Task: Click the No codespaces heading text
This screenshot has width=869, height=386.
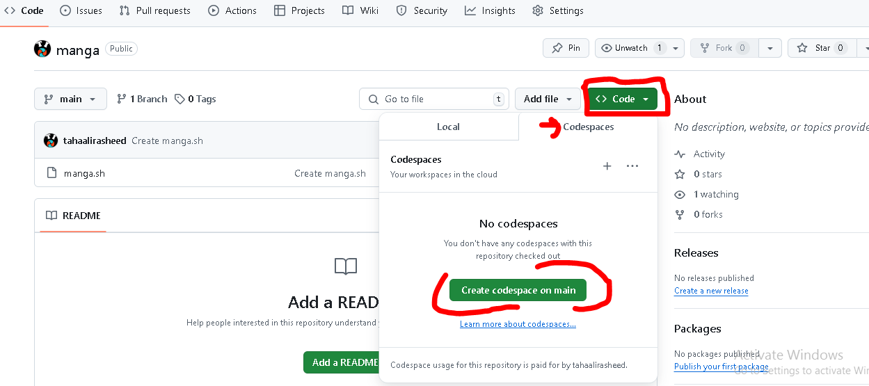Action: pos(518,224)
